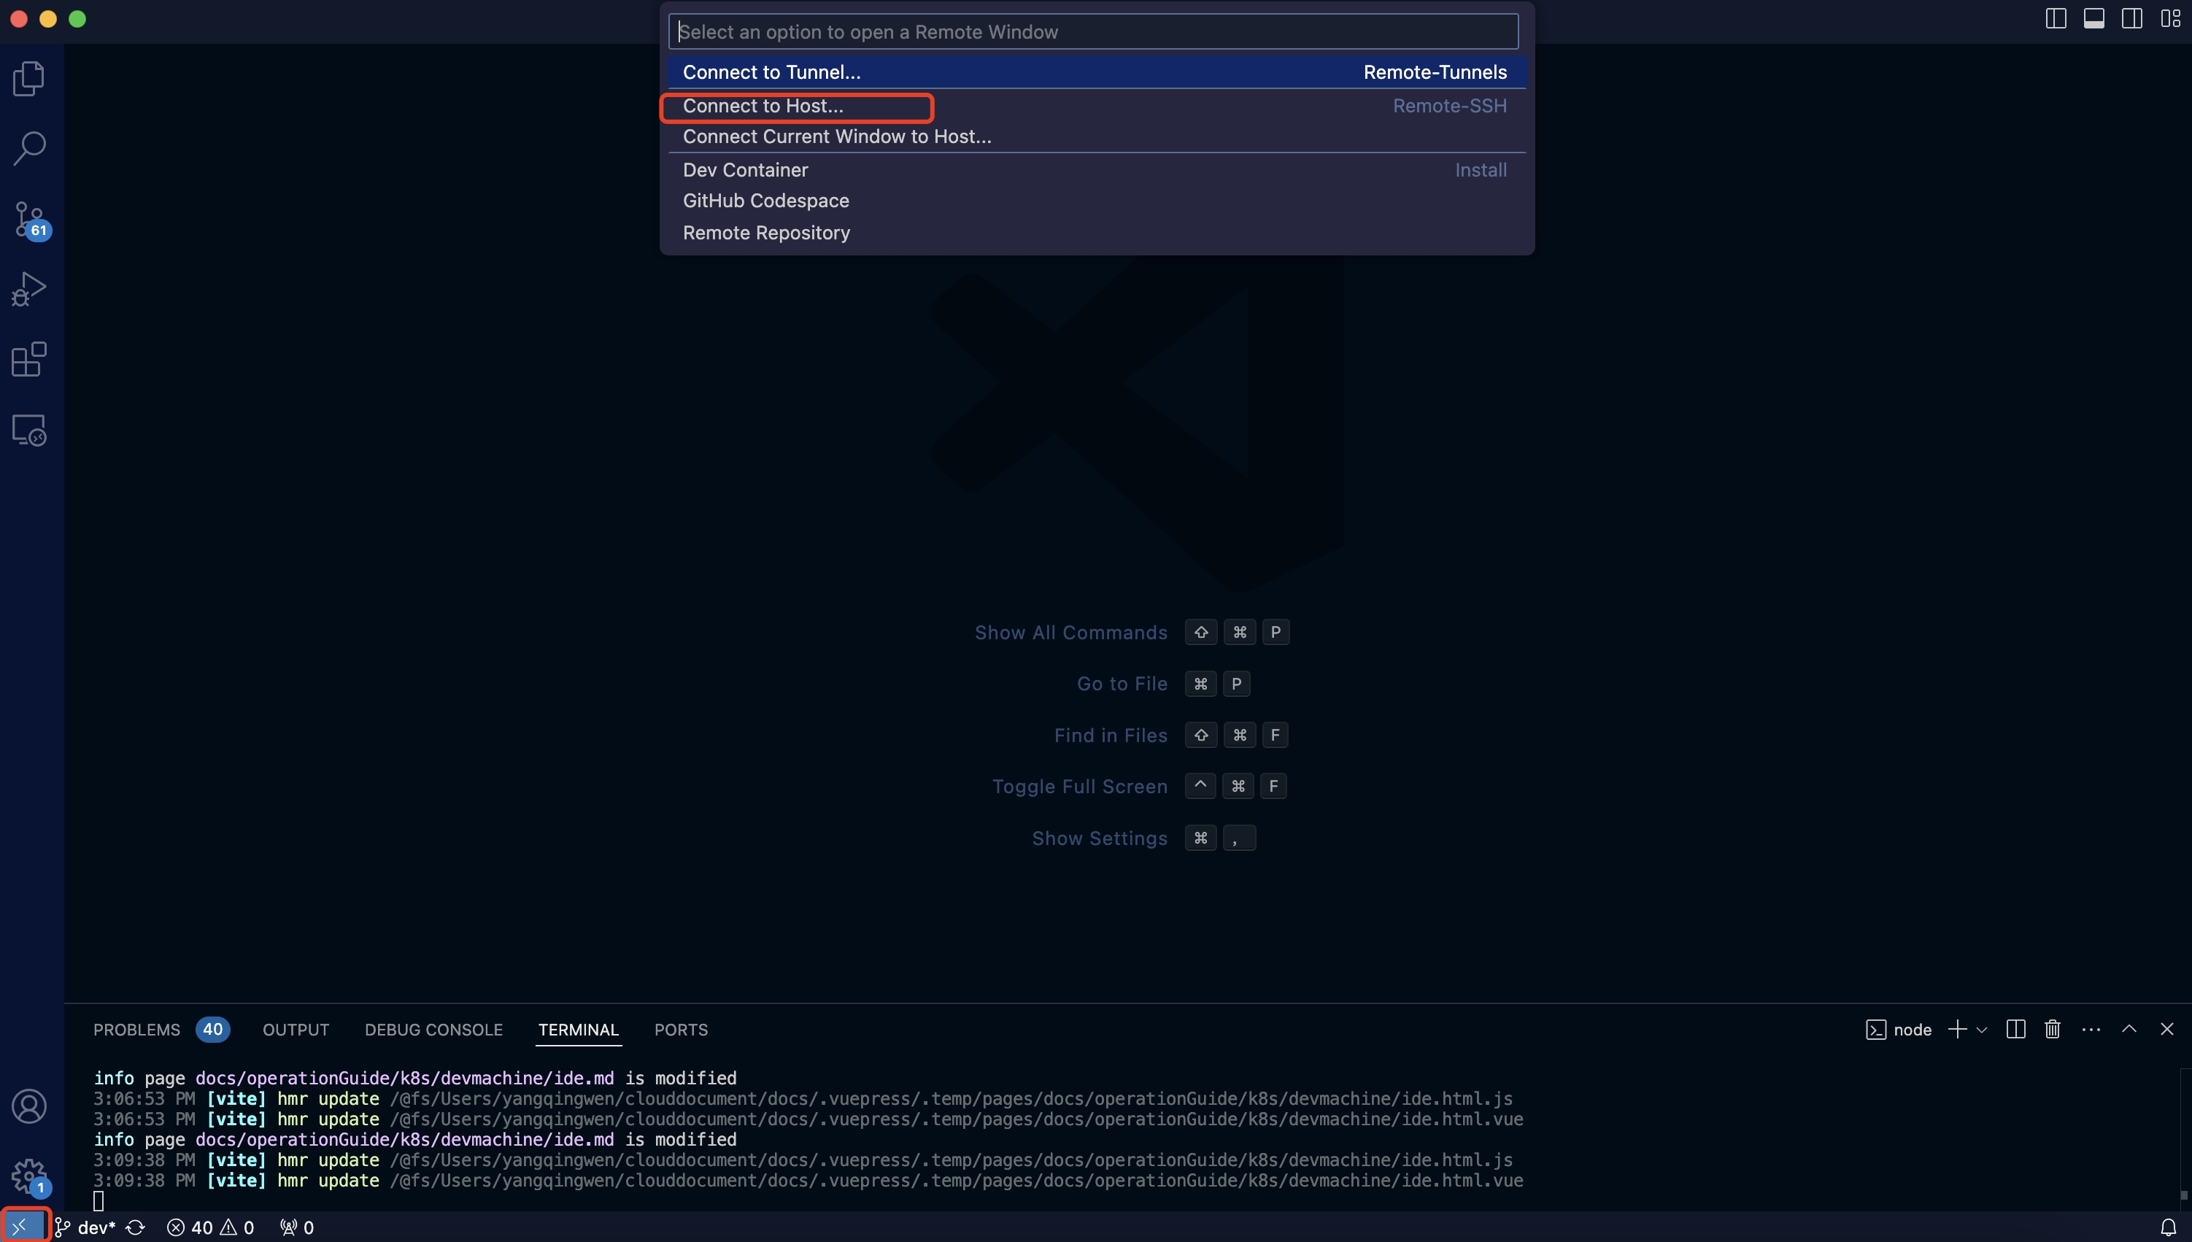Open Remote Explorer in activity bar
Screen dimensions: 2192x1242
pyautogui.click(x=29, y=430)
